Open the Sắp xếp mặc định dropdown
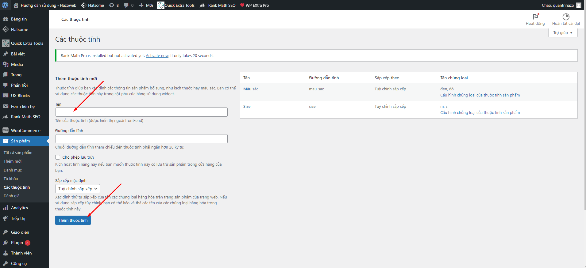Screen dimensions: 586x268 pos(78,189)
